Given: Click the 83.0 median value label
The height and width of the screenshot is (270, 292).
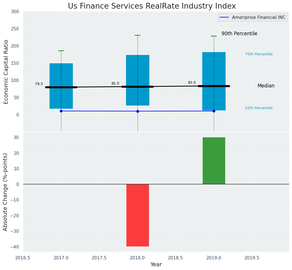Looking at the screenshot, I should coord(192,83).
